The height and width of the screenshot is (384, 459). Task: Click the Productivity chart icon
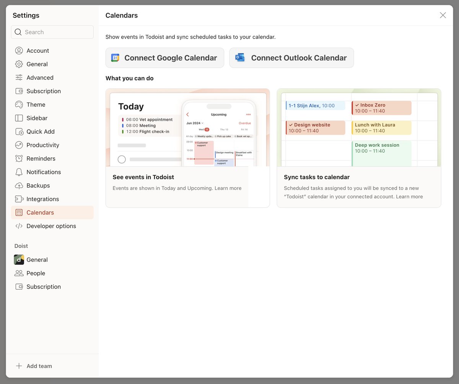(19, 145)
